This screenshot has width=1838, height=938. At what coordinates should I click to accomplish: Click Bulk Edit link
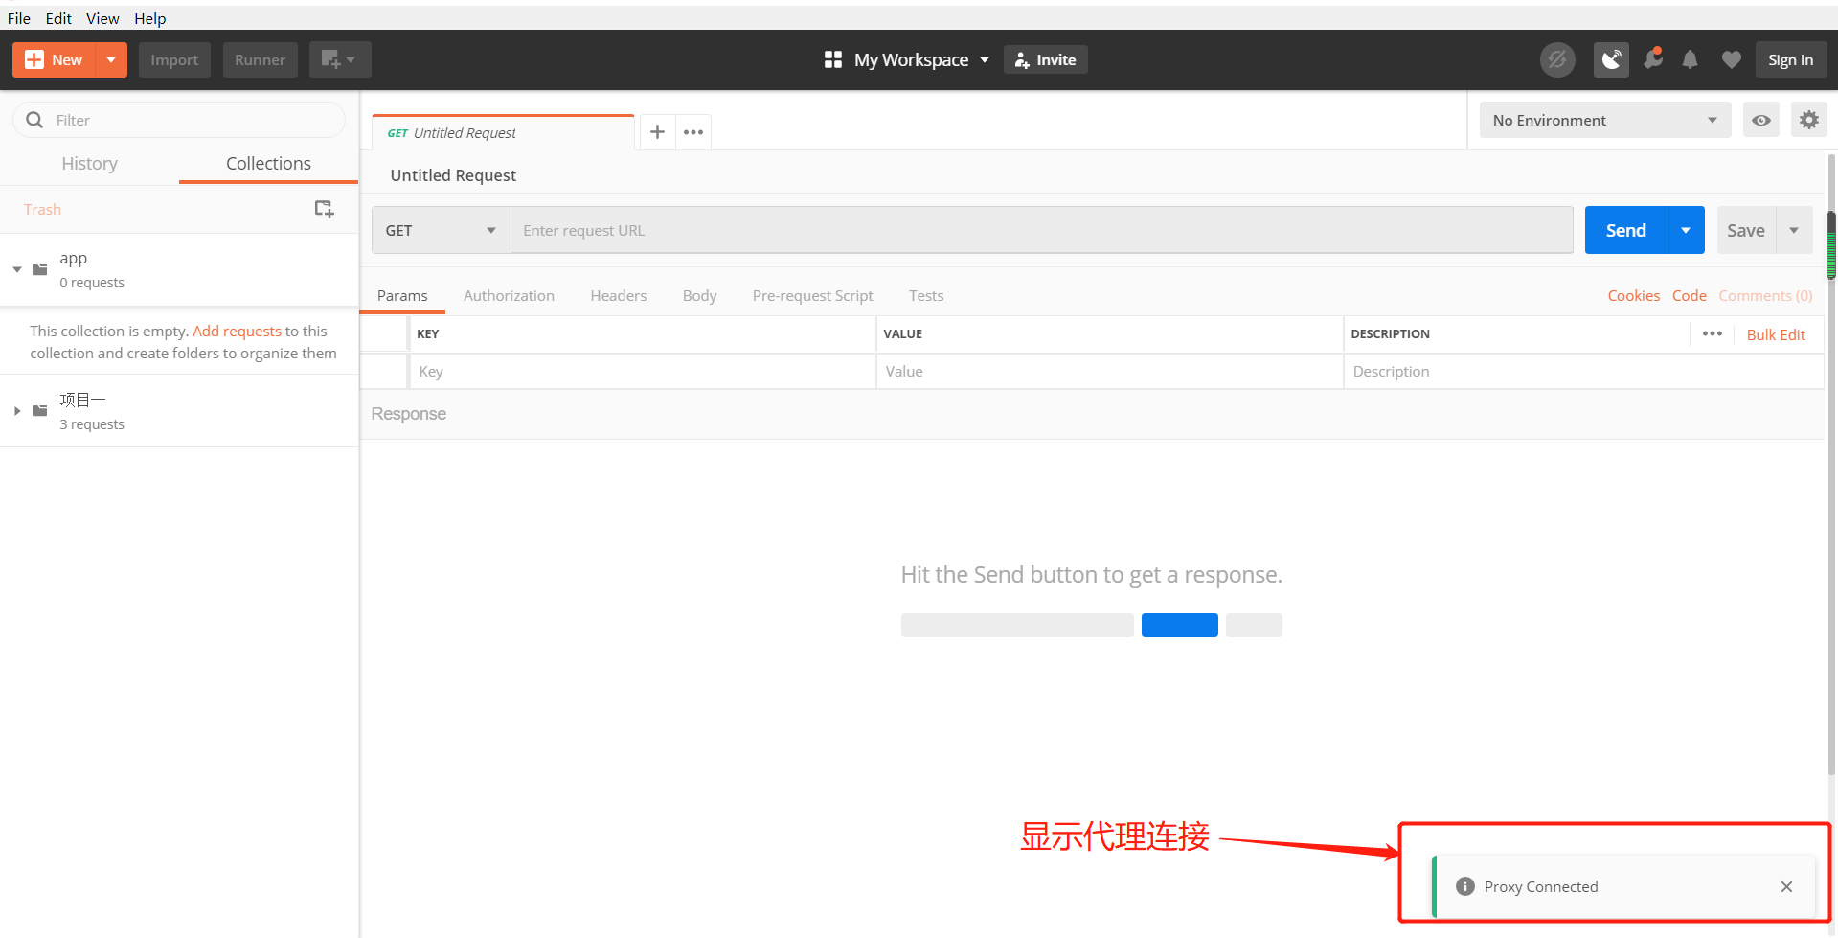point(1776,334)
